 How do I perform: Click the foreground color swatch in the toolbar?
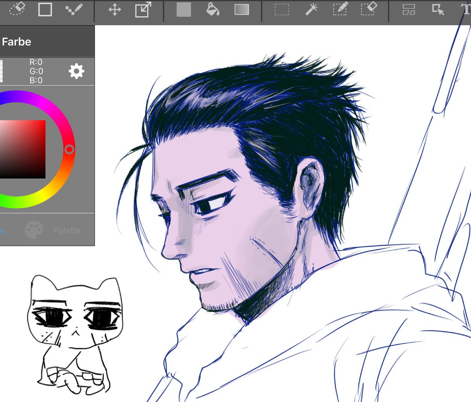(x=184, y=10)
